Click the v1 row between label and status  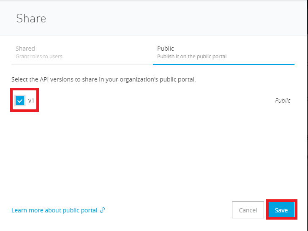tap(152, 101)
